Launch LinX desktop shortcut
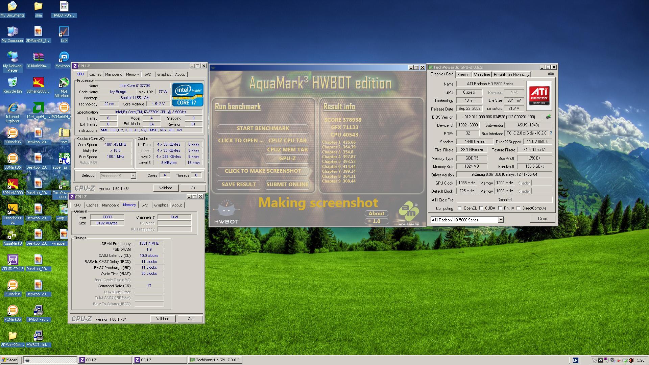649x365 pixels. point(64,34)
